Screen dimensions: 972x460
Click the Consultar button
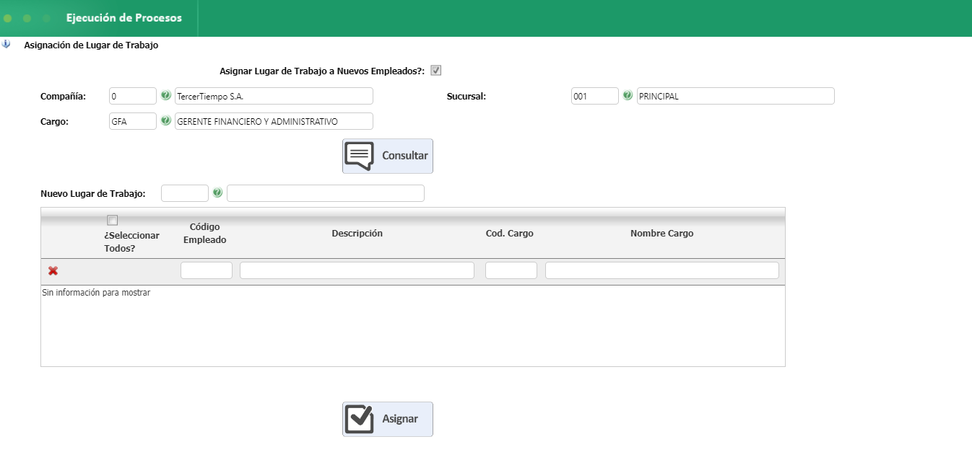(x=388, y=156)
